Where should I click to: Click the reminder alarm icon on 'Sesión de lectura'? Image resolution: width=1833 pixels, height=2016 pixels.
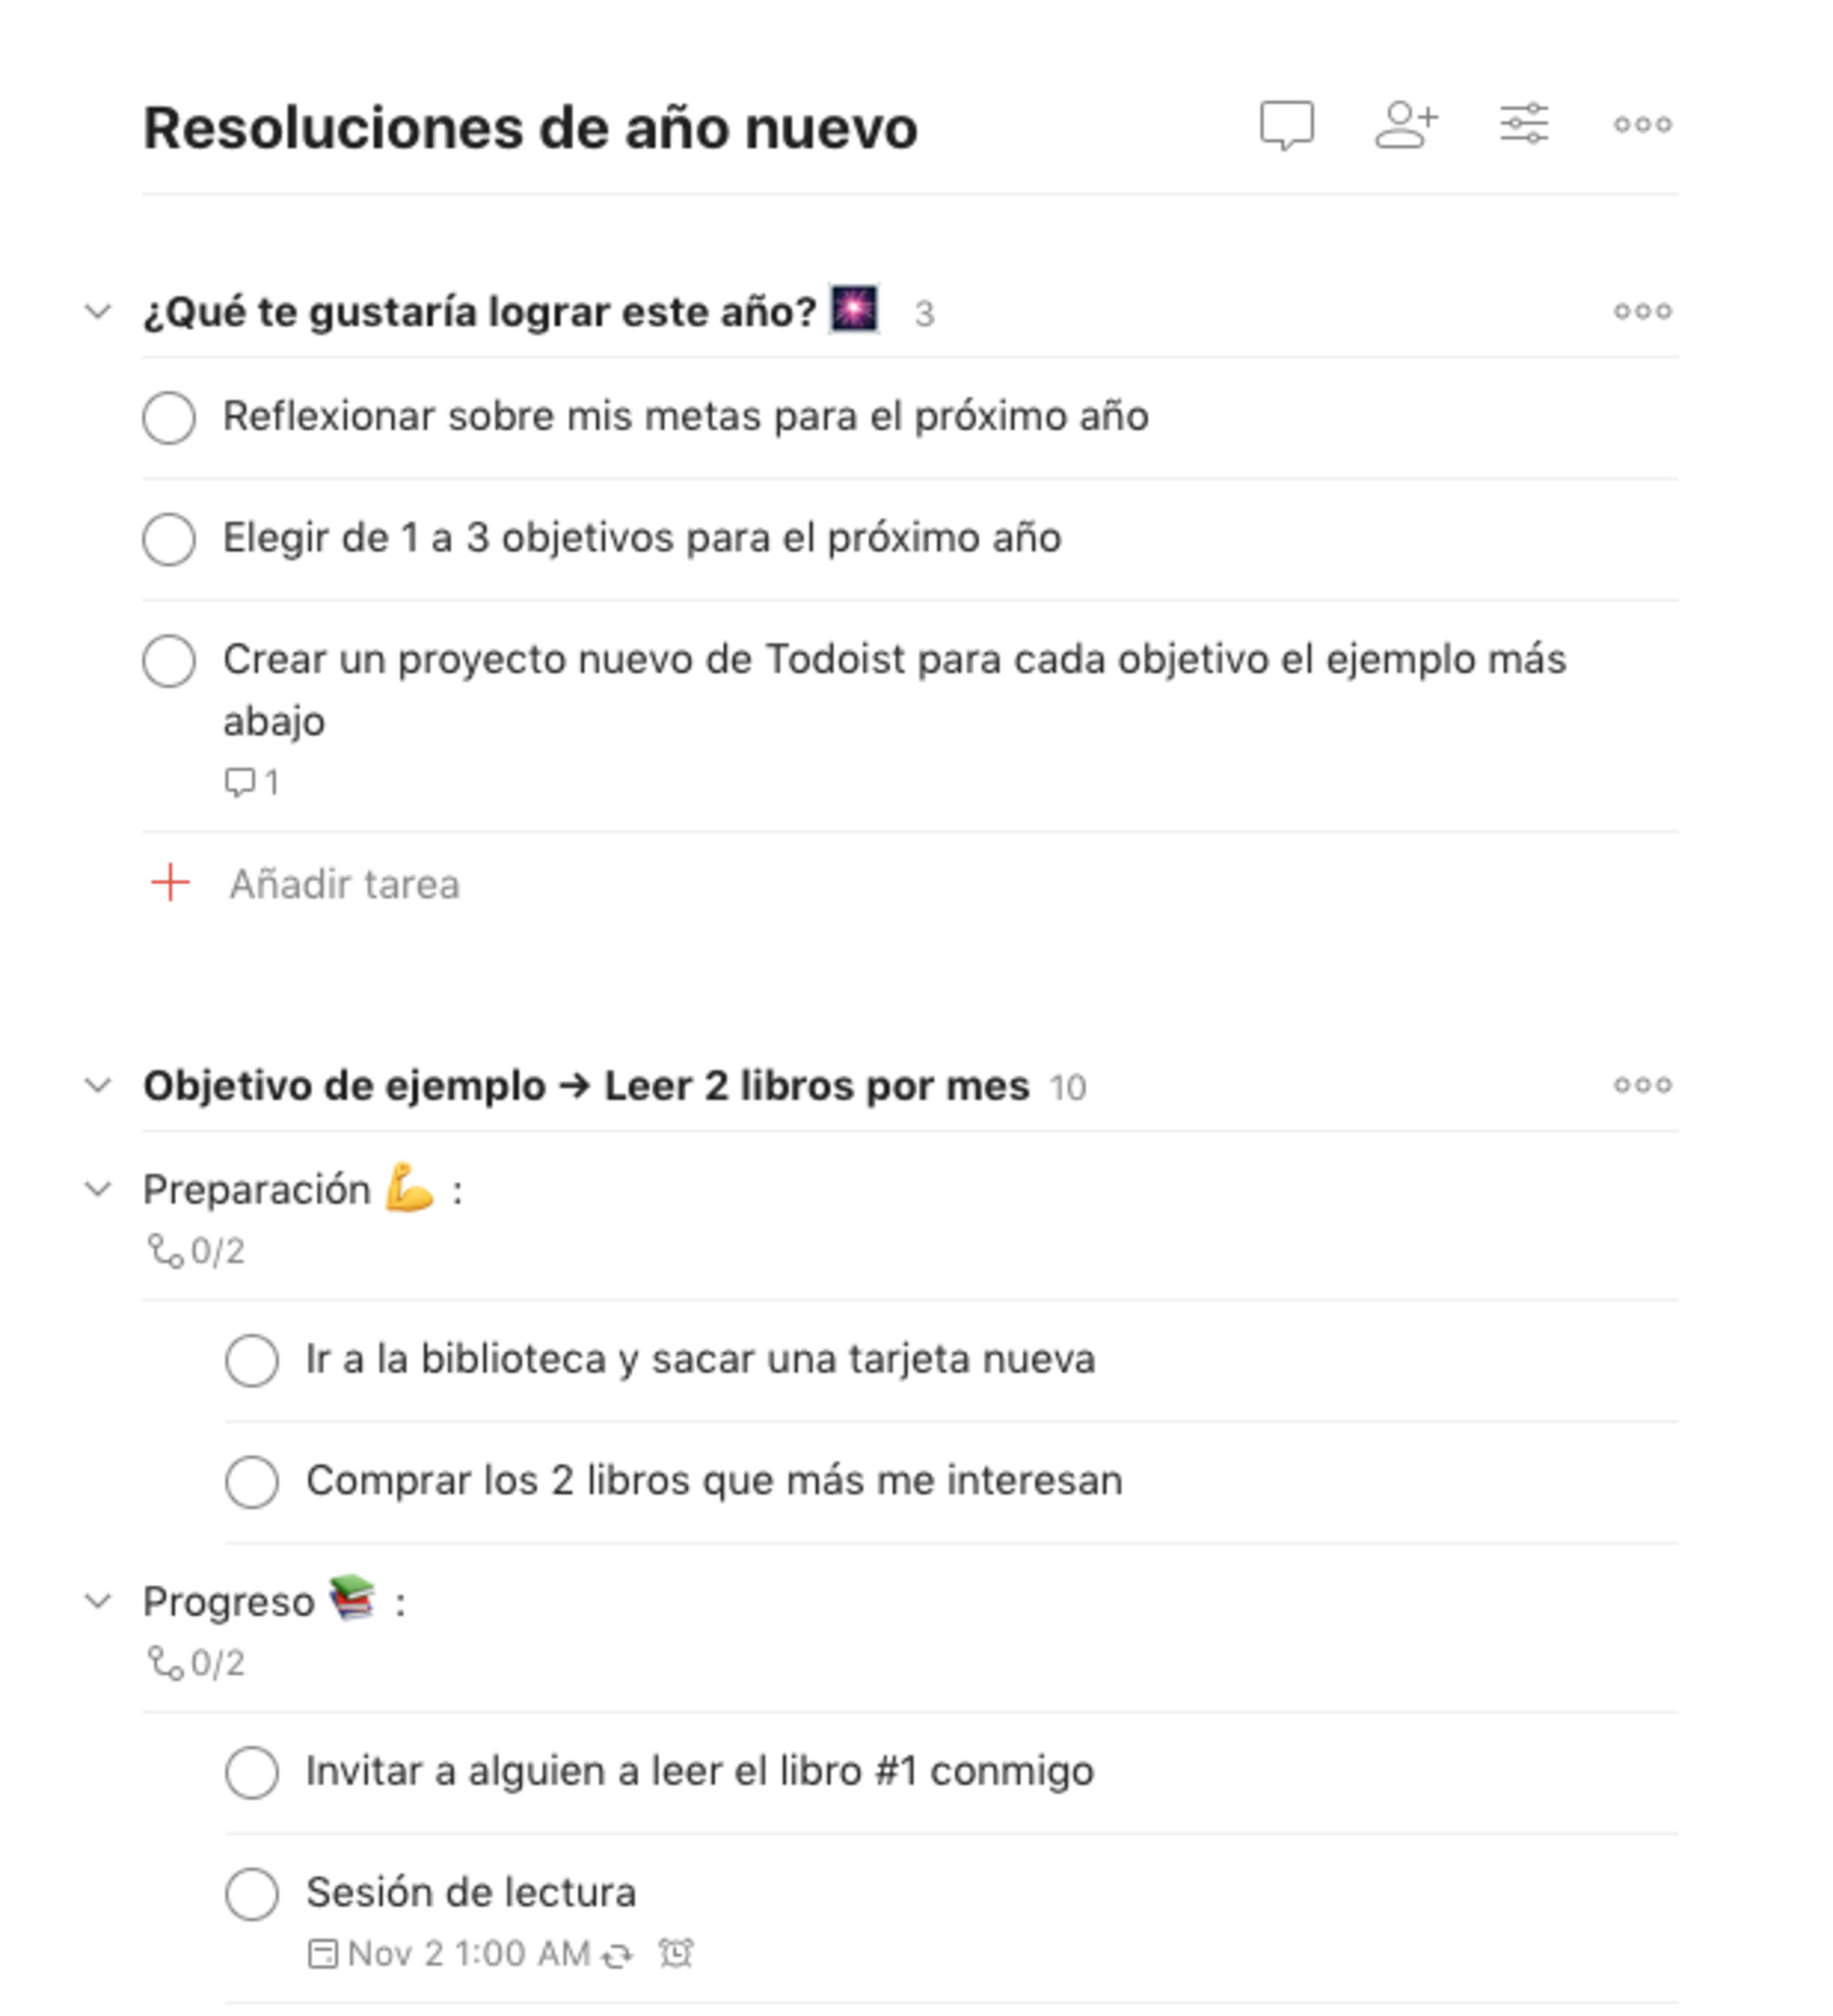point(676,1951)
